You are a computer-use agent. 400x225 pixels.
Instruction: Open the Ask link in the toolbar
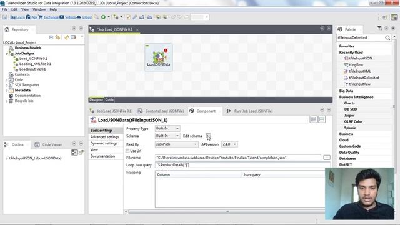pos(34,17)
